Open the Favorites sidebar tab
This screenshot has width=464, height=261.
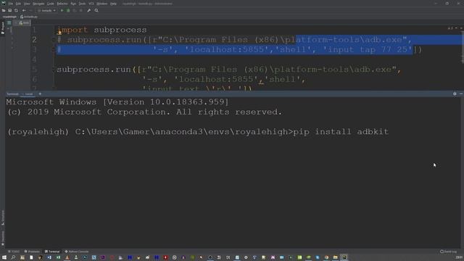pyautogui.click(x=3, y=239)
